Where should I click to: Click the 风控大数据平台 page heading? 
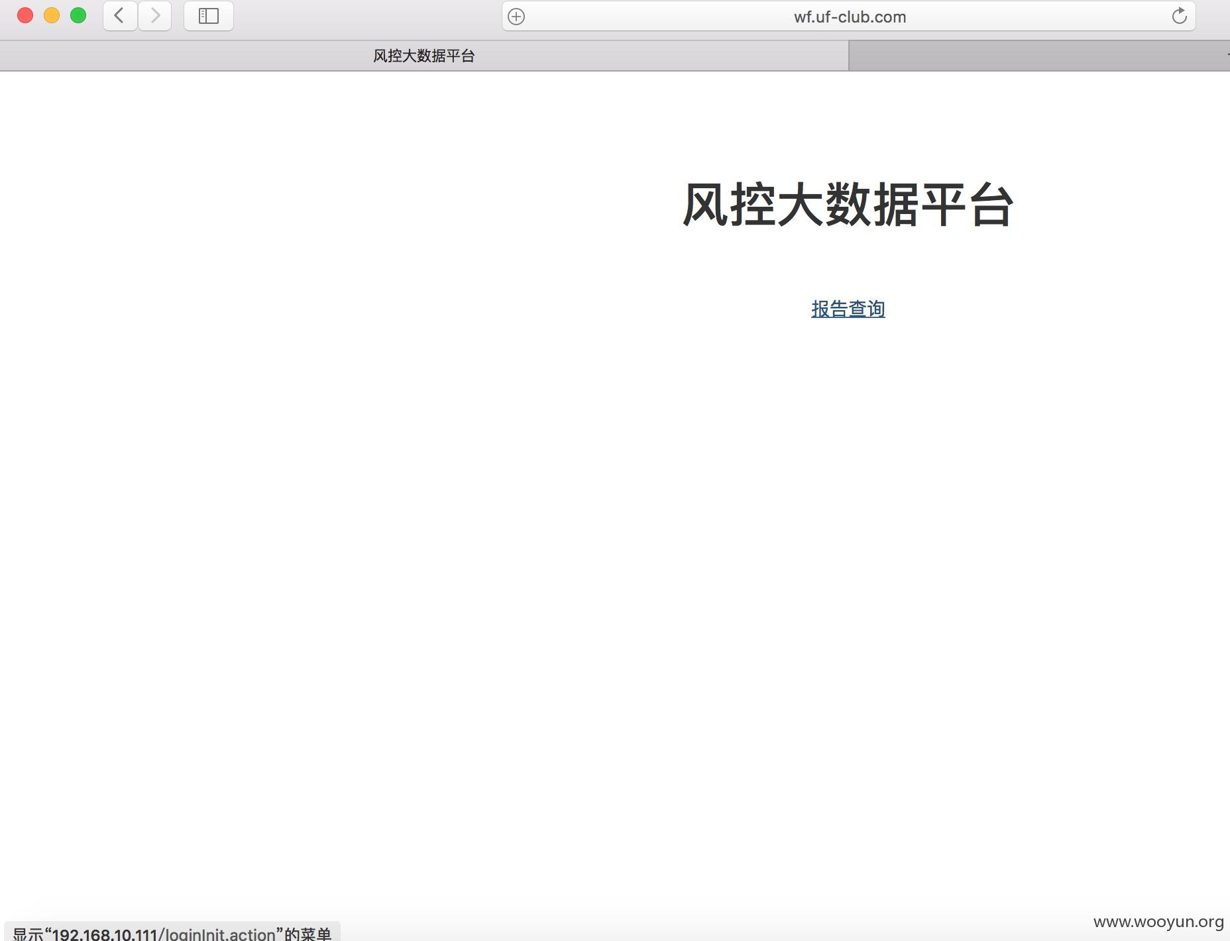(x=848, y=205)
